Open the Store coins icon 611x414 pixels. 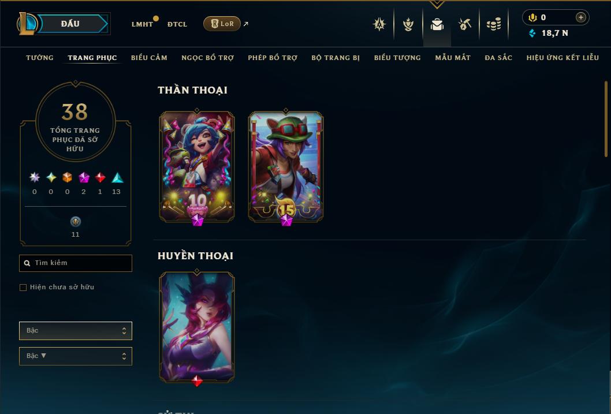click(494, 24)
